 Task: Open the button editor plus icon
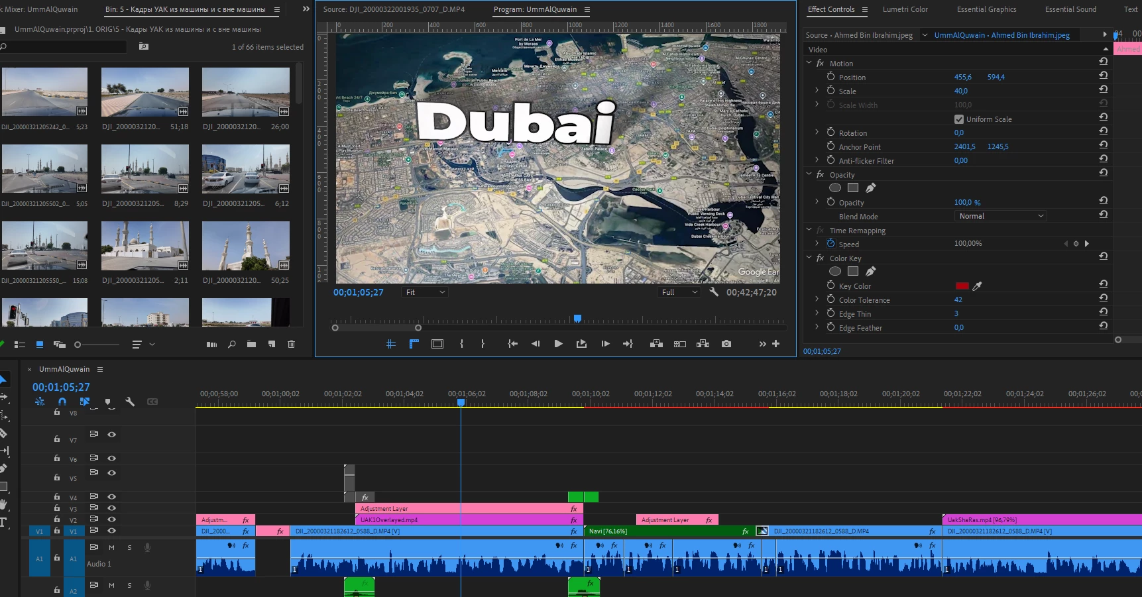(x=775, y=344)
